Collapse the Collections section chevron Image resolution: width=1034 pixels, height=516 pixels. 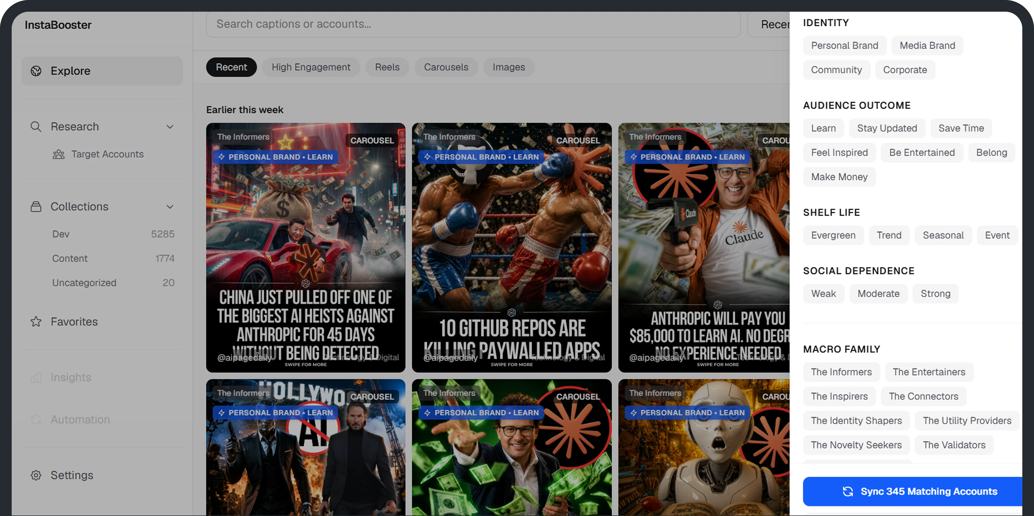(x=170, y=207)
